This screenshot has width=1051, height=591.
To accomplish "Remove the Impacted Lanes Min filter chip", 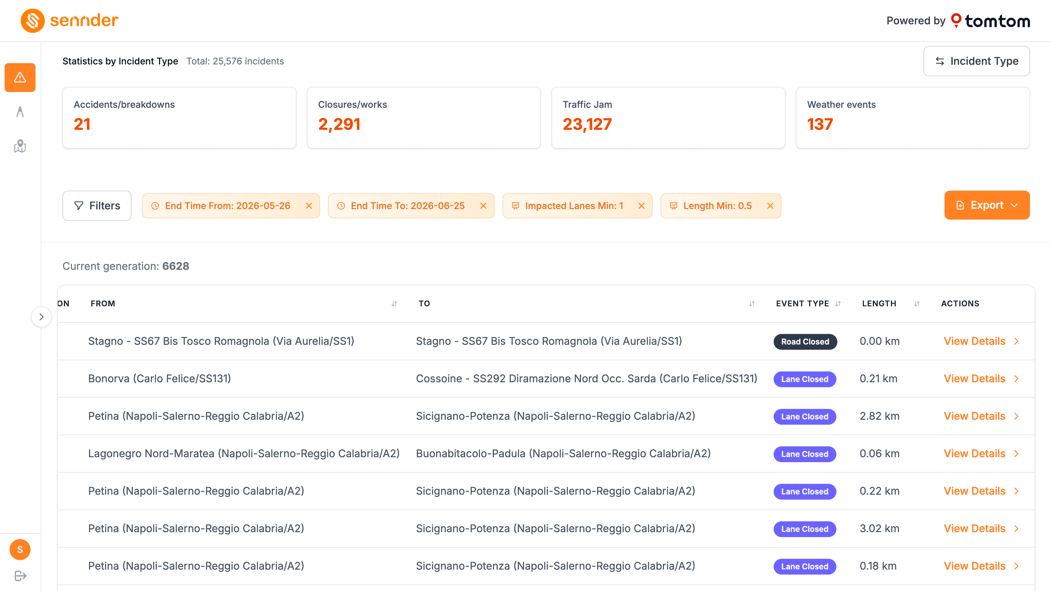I will 642,206.
